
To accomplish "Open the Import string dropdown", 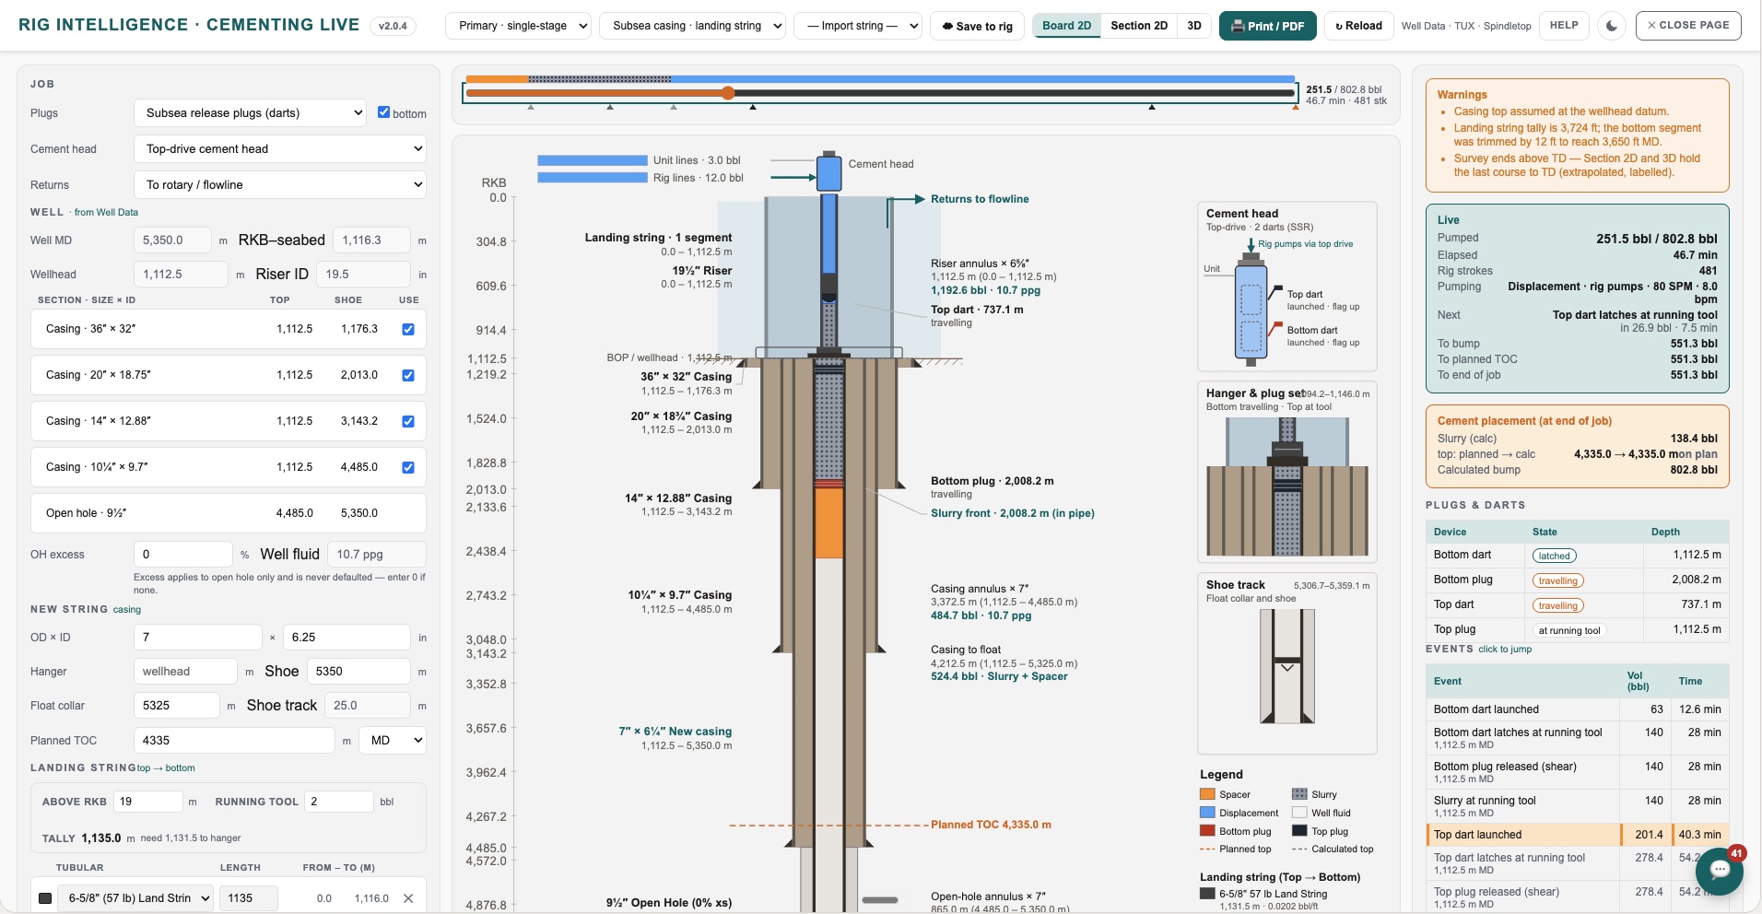I will 857,26.
